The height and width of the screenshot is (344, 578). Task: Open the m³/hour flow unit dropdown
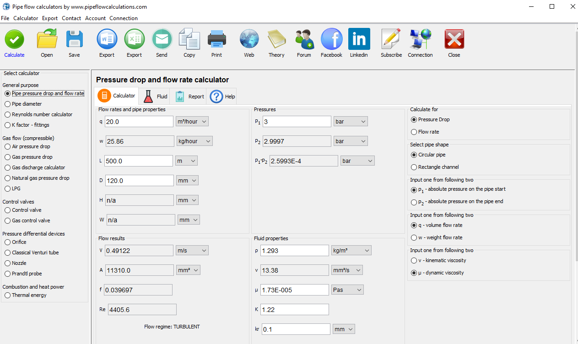(192, 121)
